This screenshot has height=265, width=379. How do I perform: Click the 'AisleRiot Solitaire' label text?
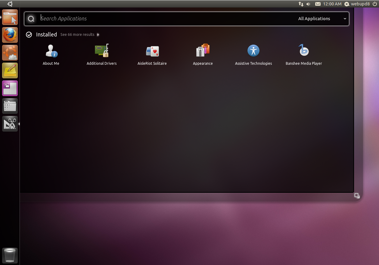[x=152, y=64]
